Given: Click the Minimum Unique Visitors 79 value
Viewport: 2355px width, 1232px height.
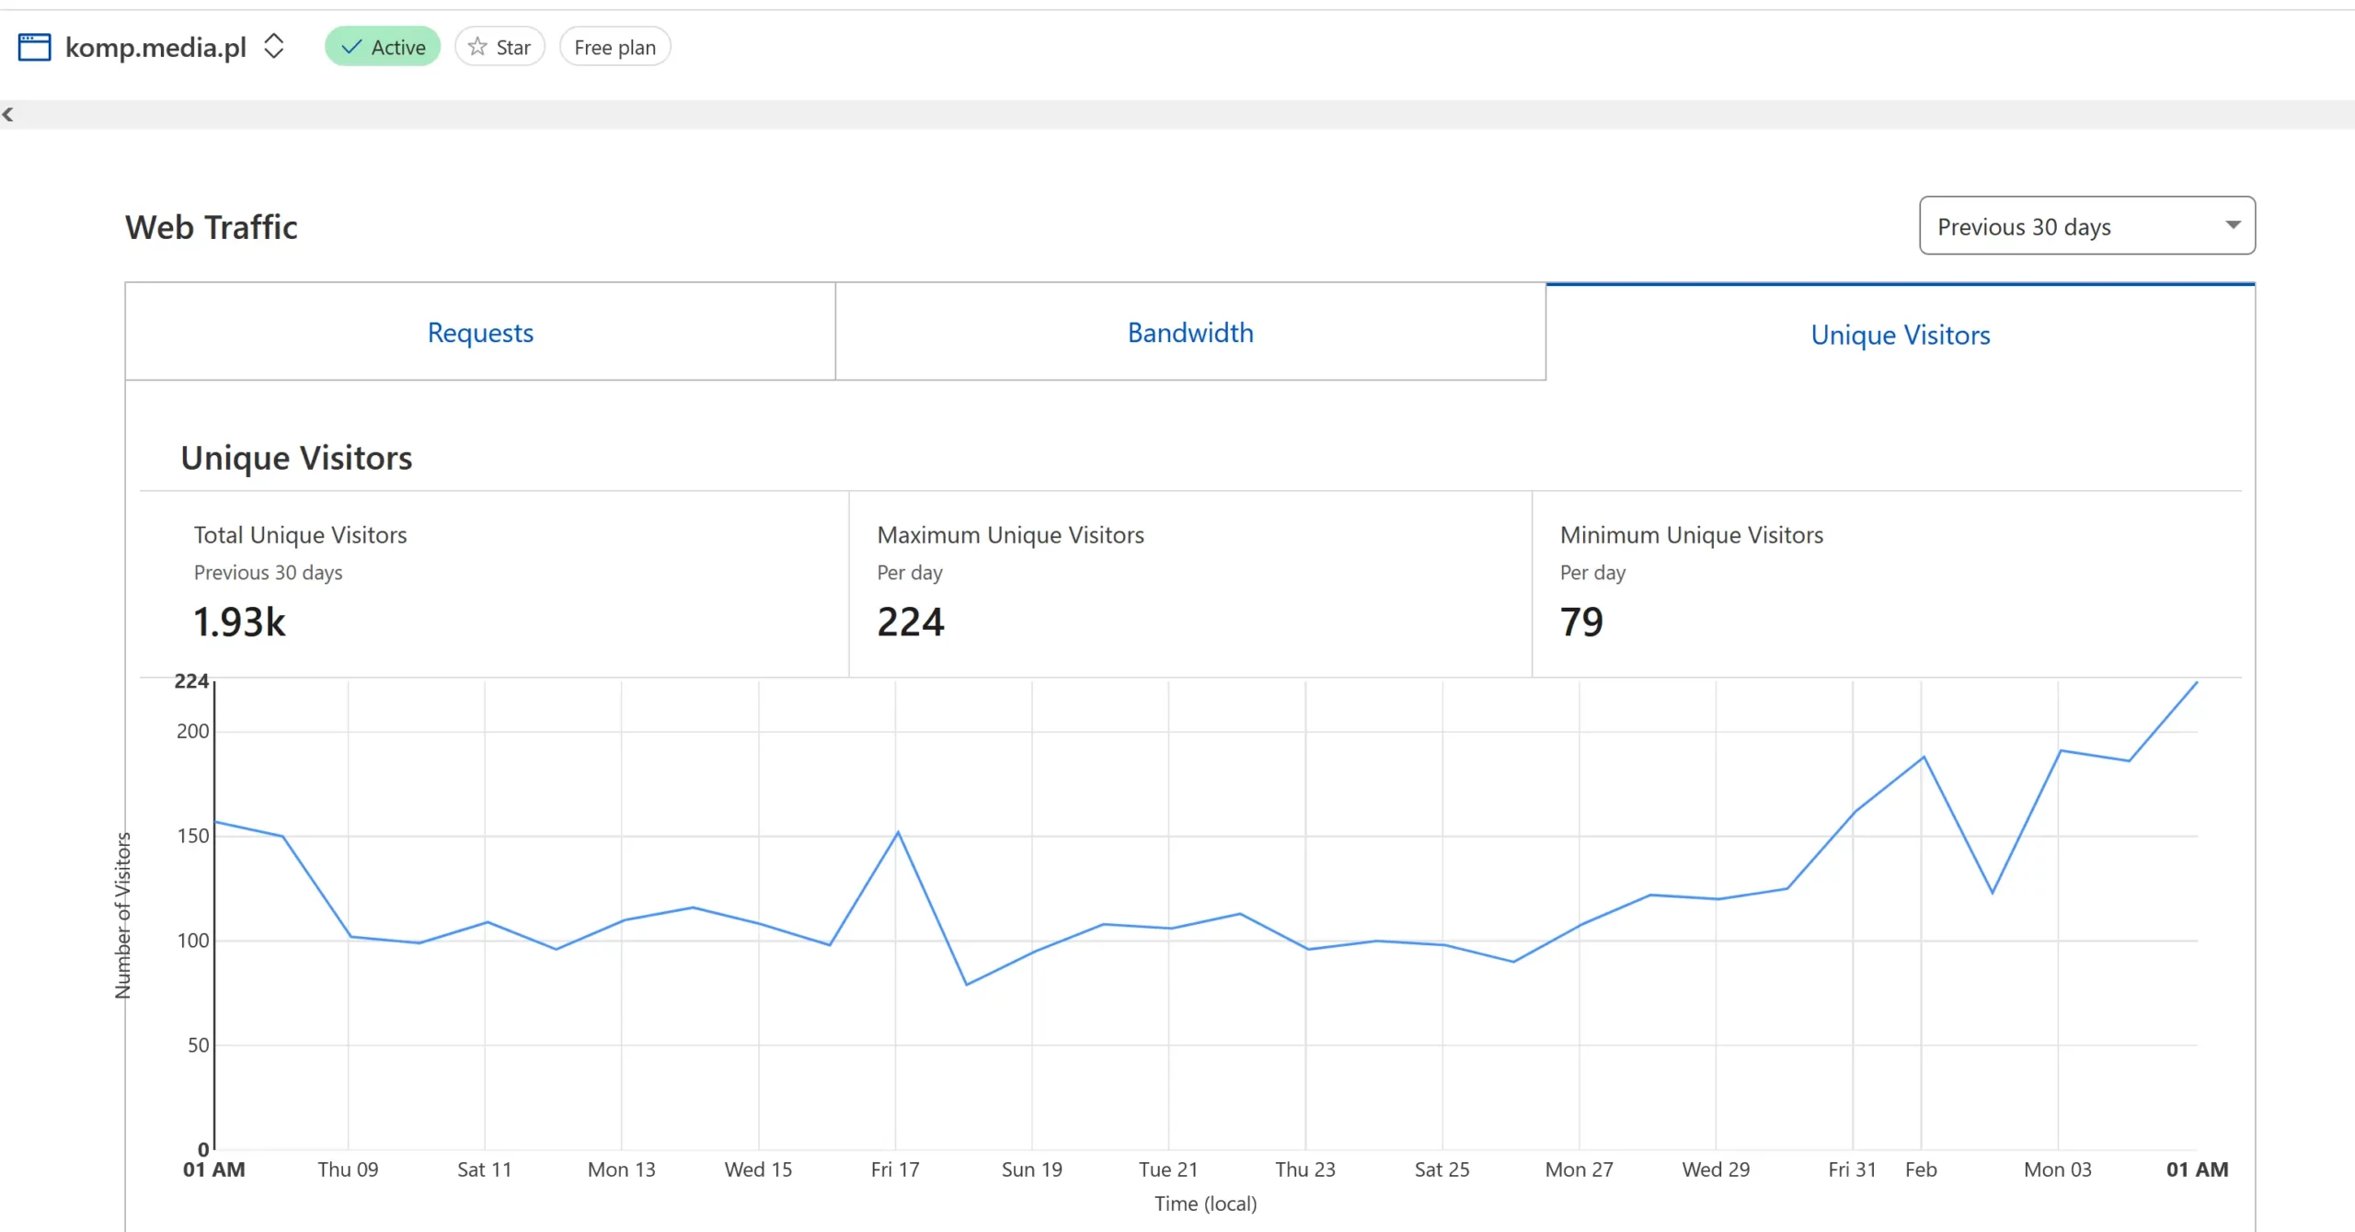Looking at the screenshot, I should pyautogui.click(x=1581, y=622).
